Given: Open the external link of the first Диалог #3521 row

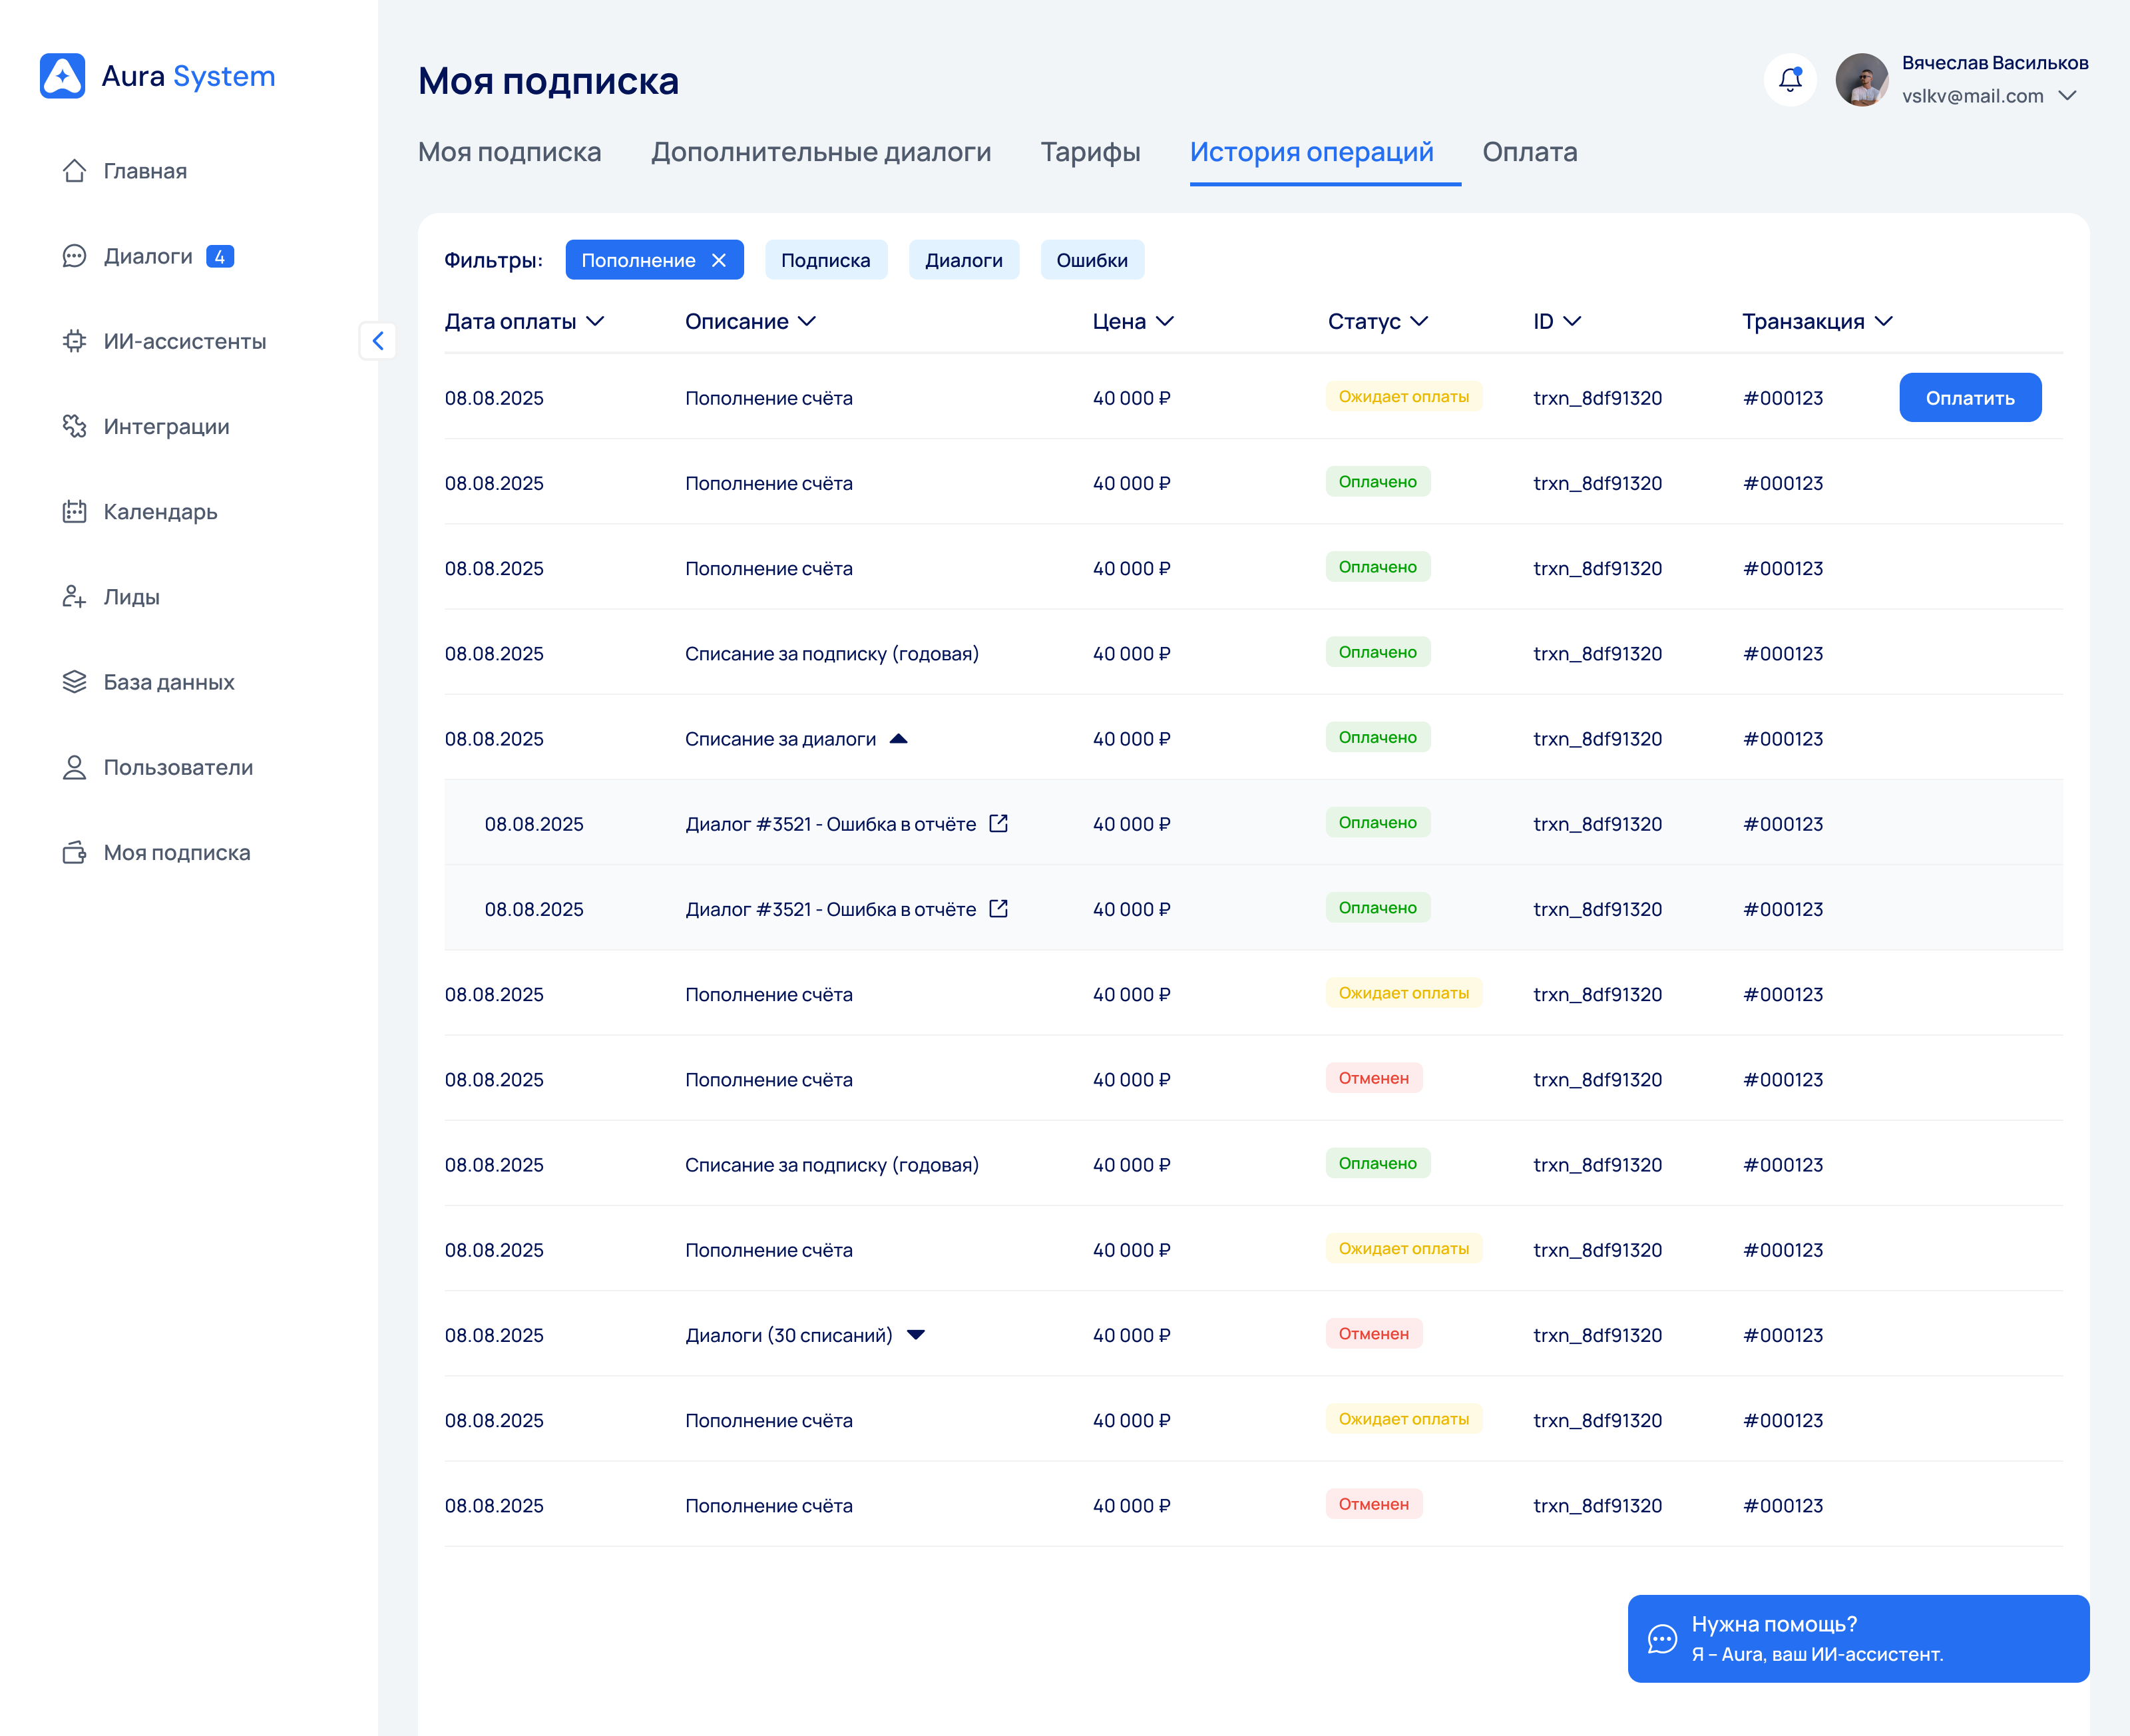Looking at the screenshot, I should (x=998, y=823).
